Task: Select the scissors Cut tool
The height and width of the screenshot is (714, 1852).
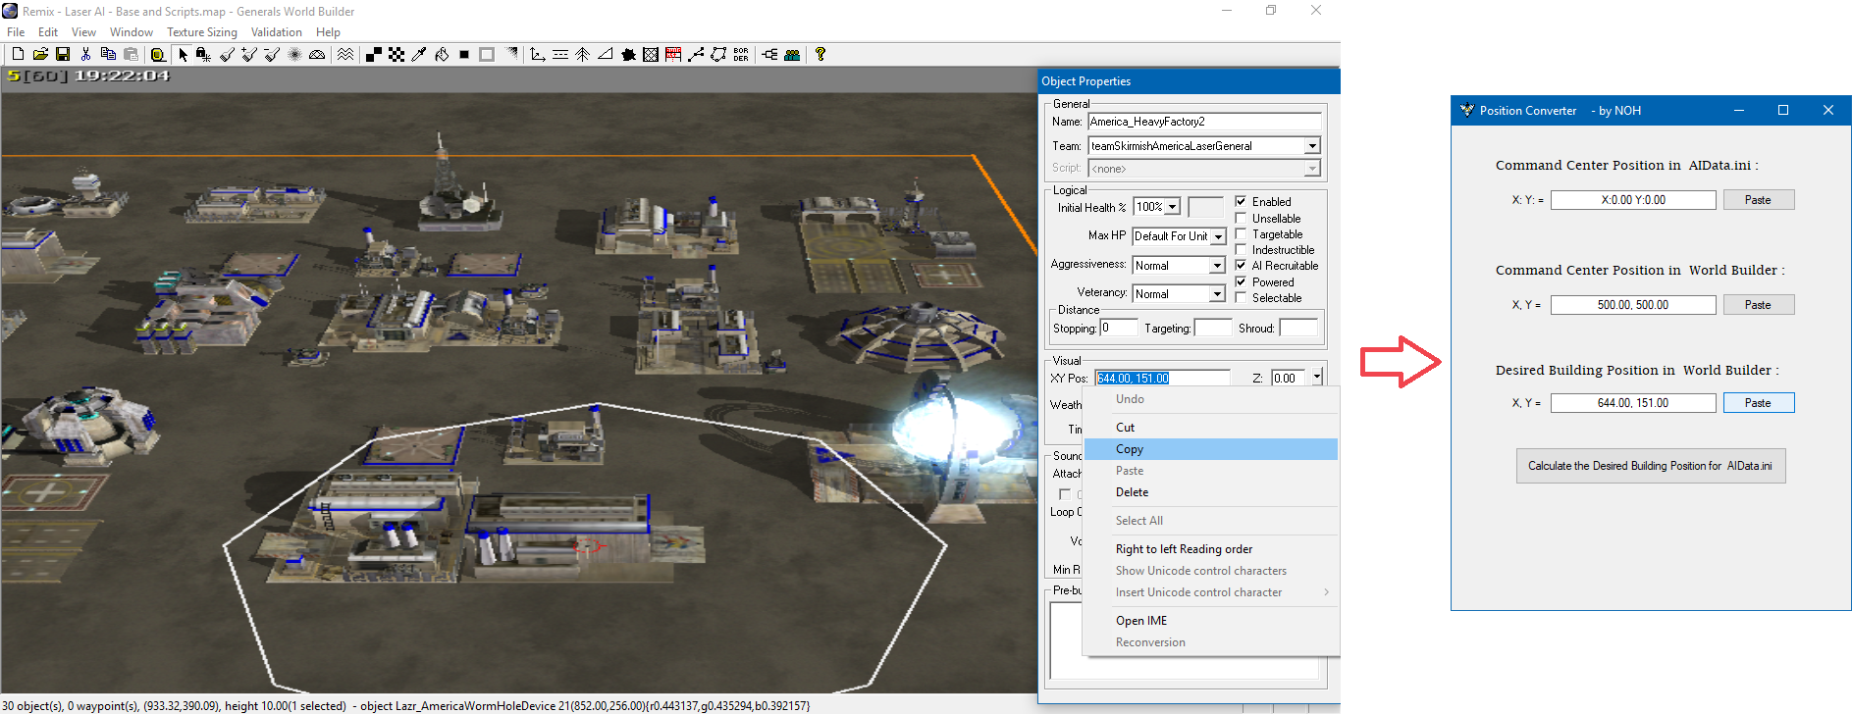Action: pyautogui.click(x=85, y=55)
